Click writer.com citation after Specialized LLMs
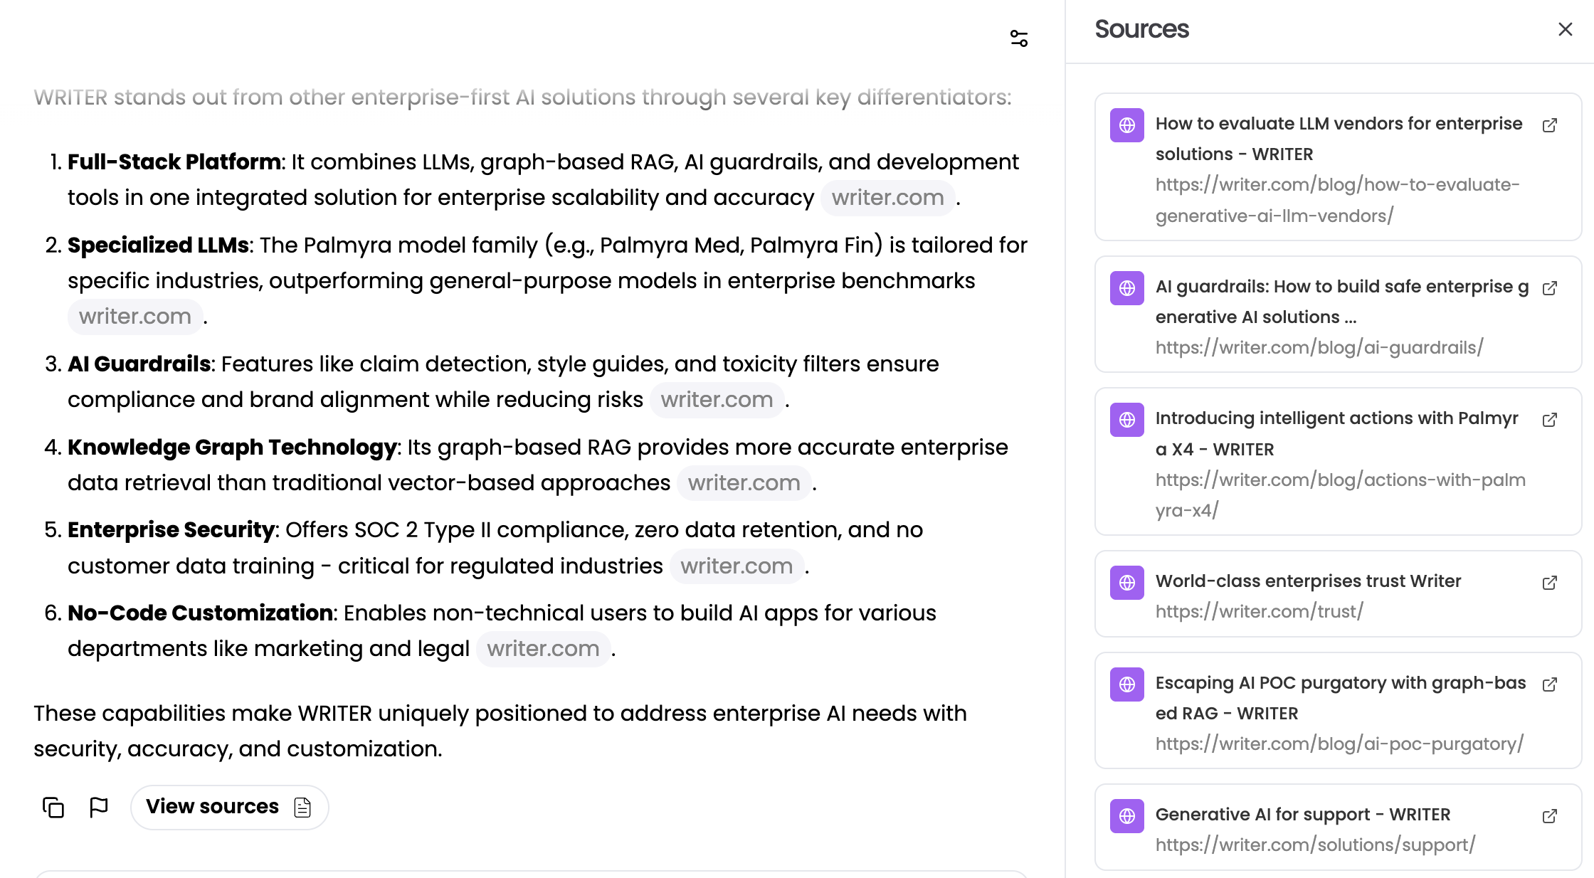The height and width of the screenshot is (878, 1594). pos(135,317)
